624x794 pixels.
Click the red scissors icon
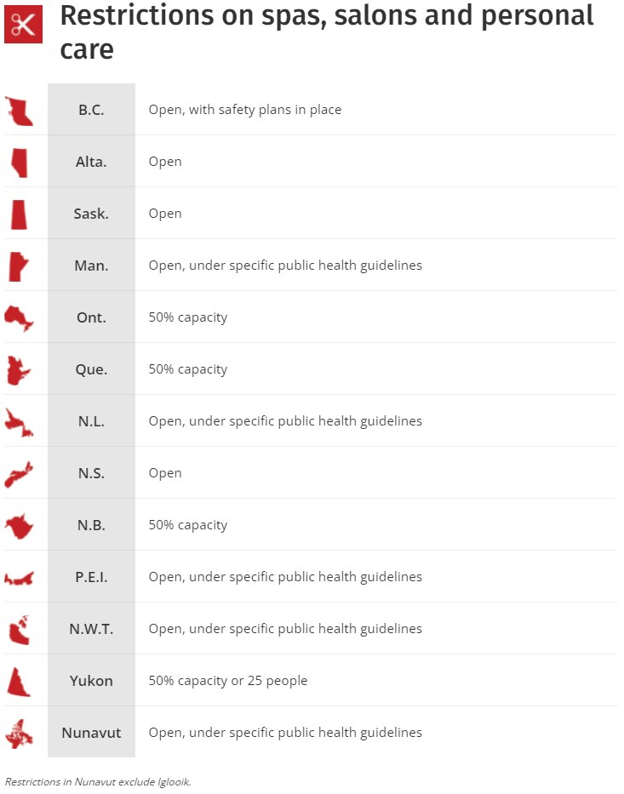click(23, 24)
